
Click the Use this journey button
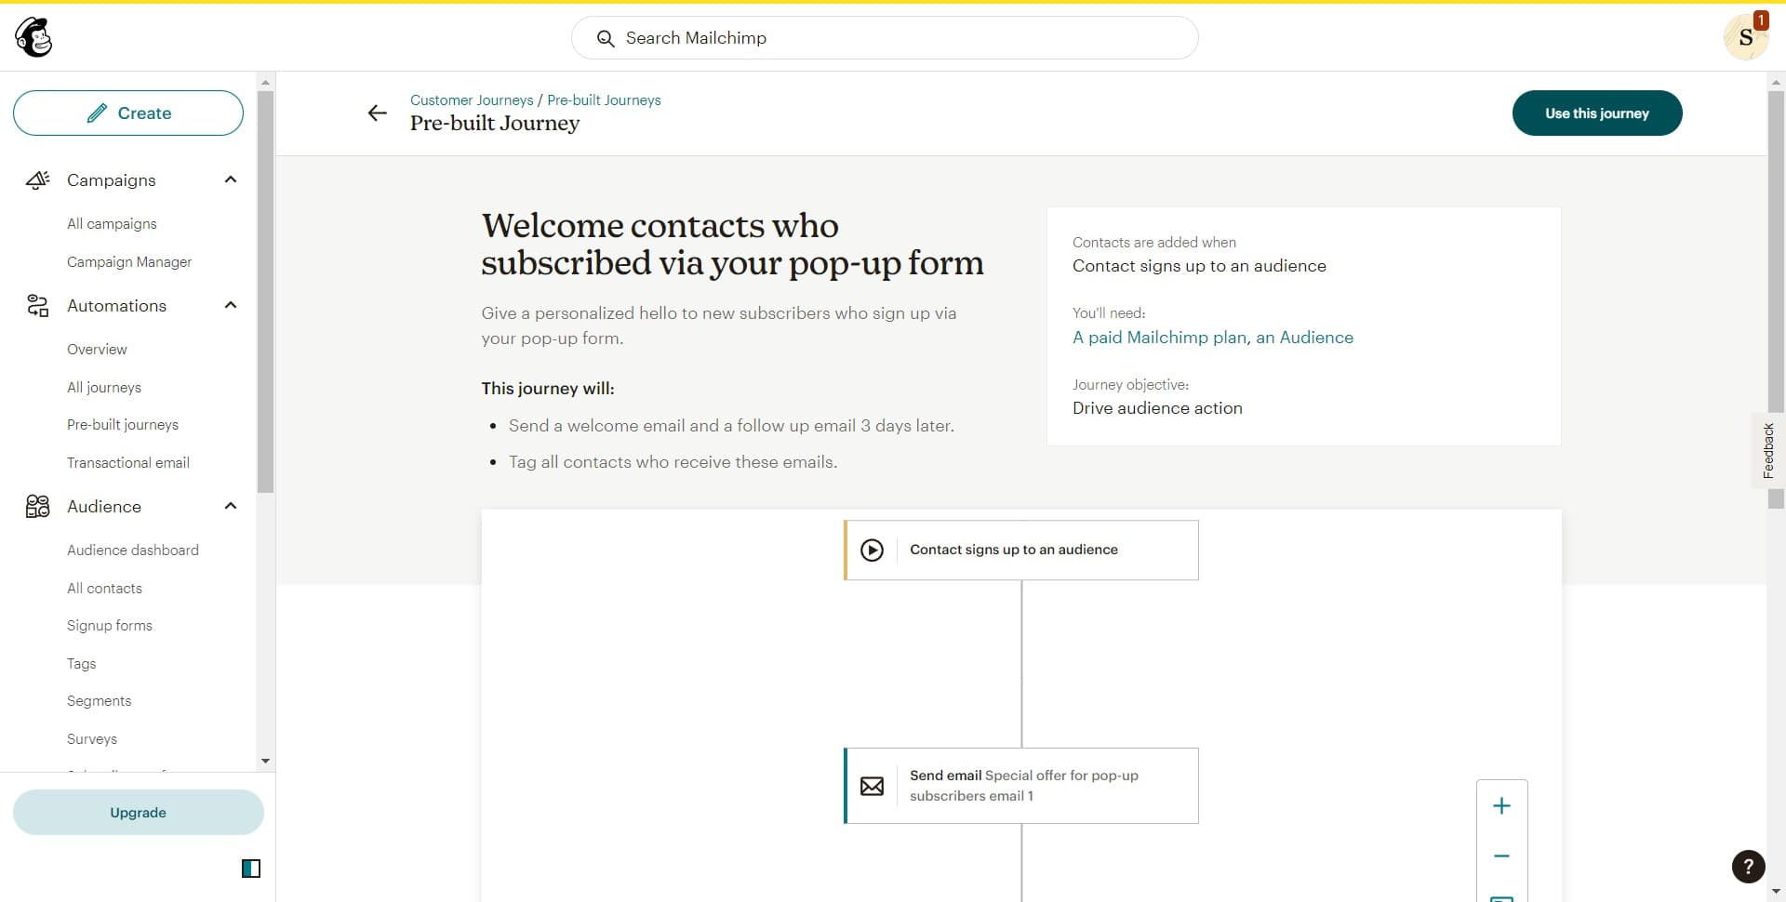(1596, 113)
